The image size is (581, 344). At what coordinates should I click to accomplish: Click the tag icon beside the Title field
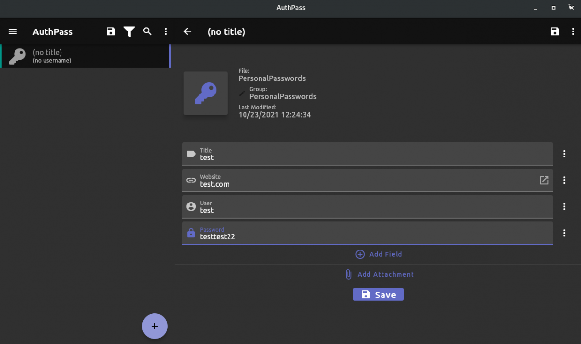[191, 154]
